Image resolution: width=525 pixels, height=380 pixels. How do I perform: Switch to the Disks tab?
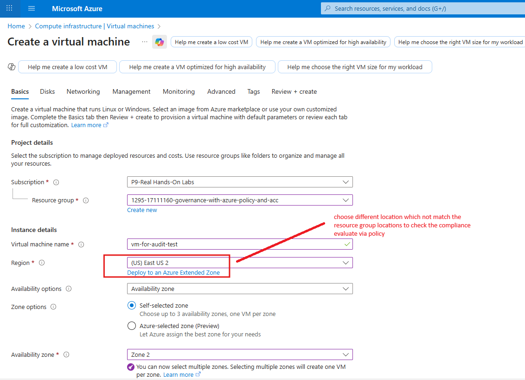[47, 91]
